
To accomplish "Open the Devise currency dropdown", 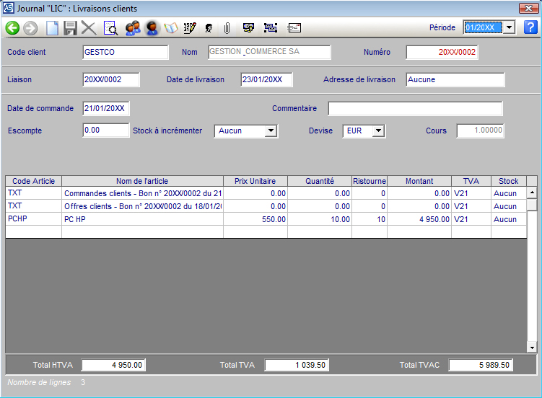I will [x=379, y=131].
